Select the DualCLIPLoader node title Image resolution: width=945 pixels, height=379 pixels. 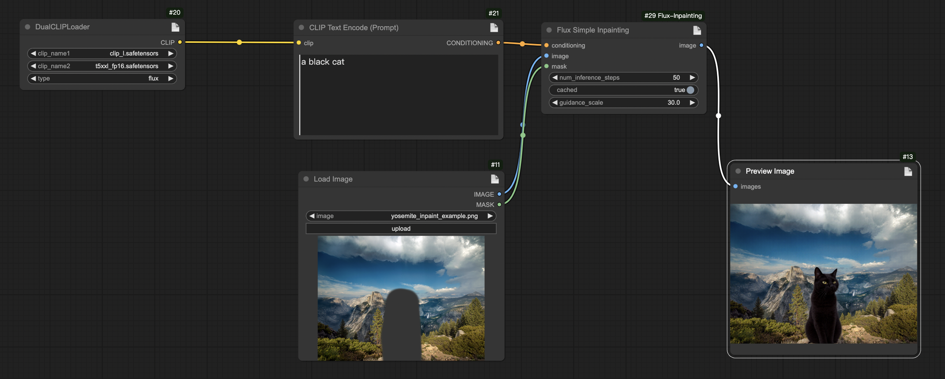(62, 27)
